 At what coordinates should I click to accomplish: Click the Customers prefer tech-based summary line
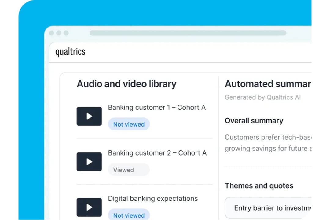tap(268, 137)
